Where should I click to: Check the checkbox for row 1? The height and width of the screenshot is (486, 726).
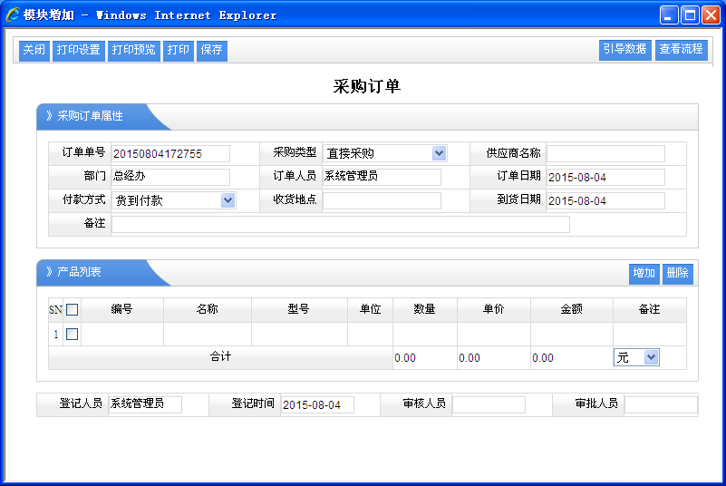(x=73, y=334)
